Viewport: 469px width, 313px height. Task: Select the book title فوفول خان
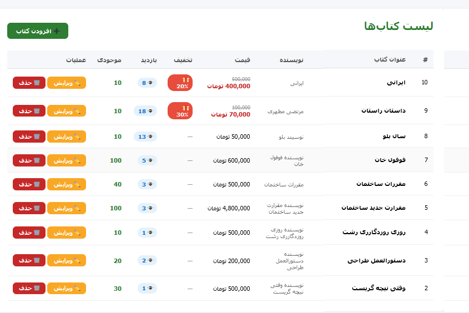pos(390,160)
